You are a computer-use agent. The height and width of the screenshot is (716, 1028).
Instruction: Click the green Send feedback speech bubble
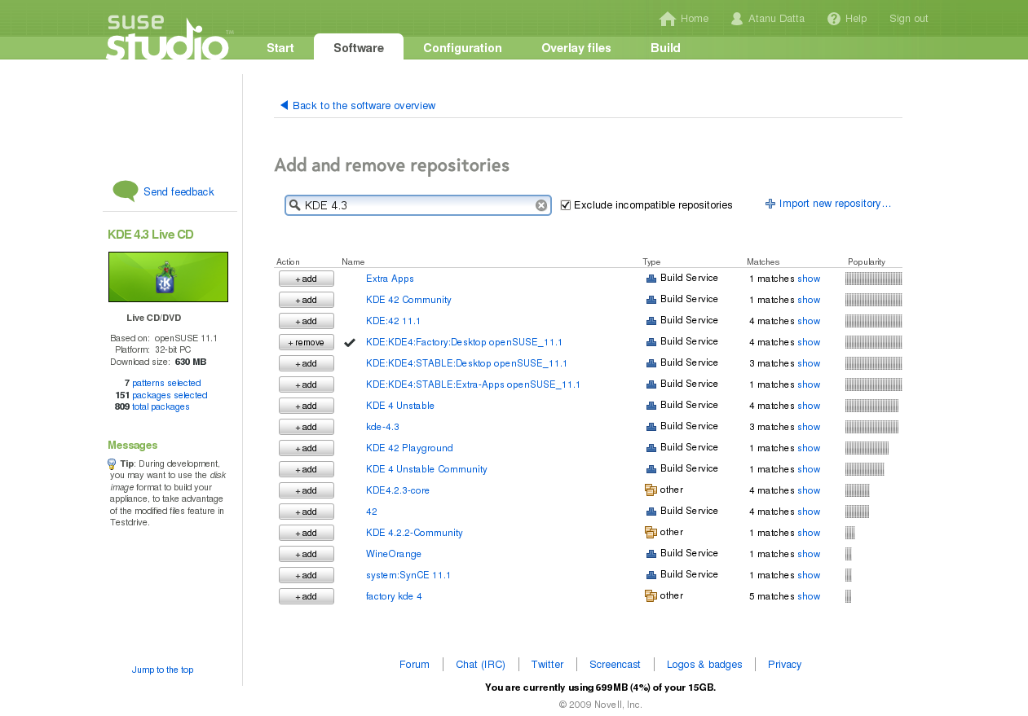coord(126,191)
